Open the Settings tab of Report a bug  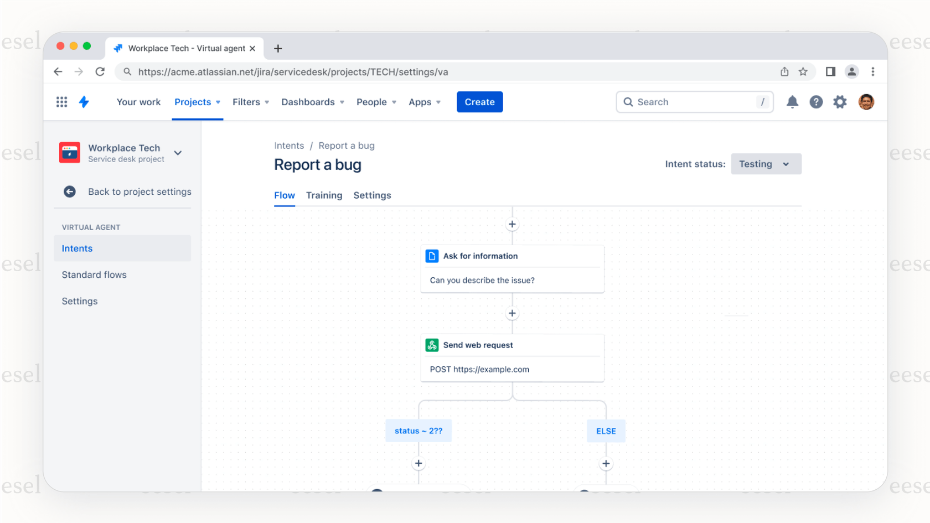click(372, 195)
